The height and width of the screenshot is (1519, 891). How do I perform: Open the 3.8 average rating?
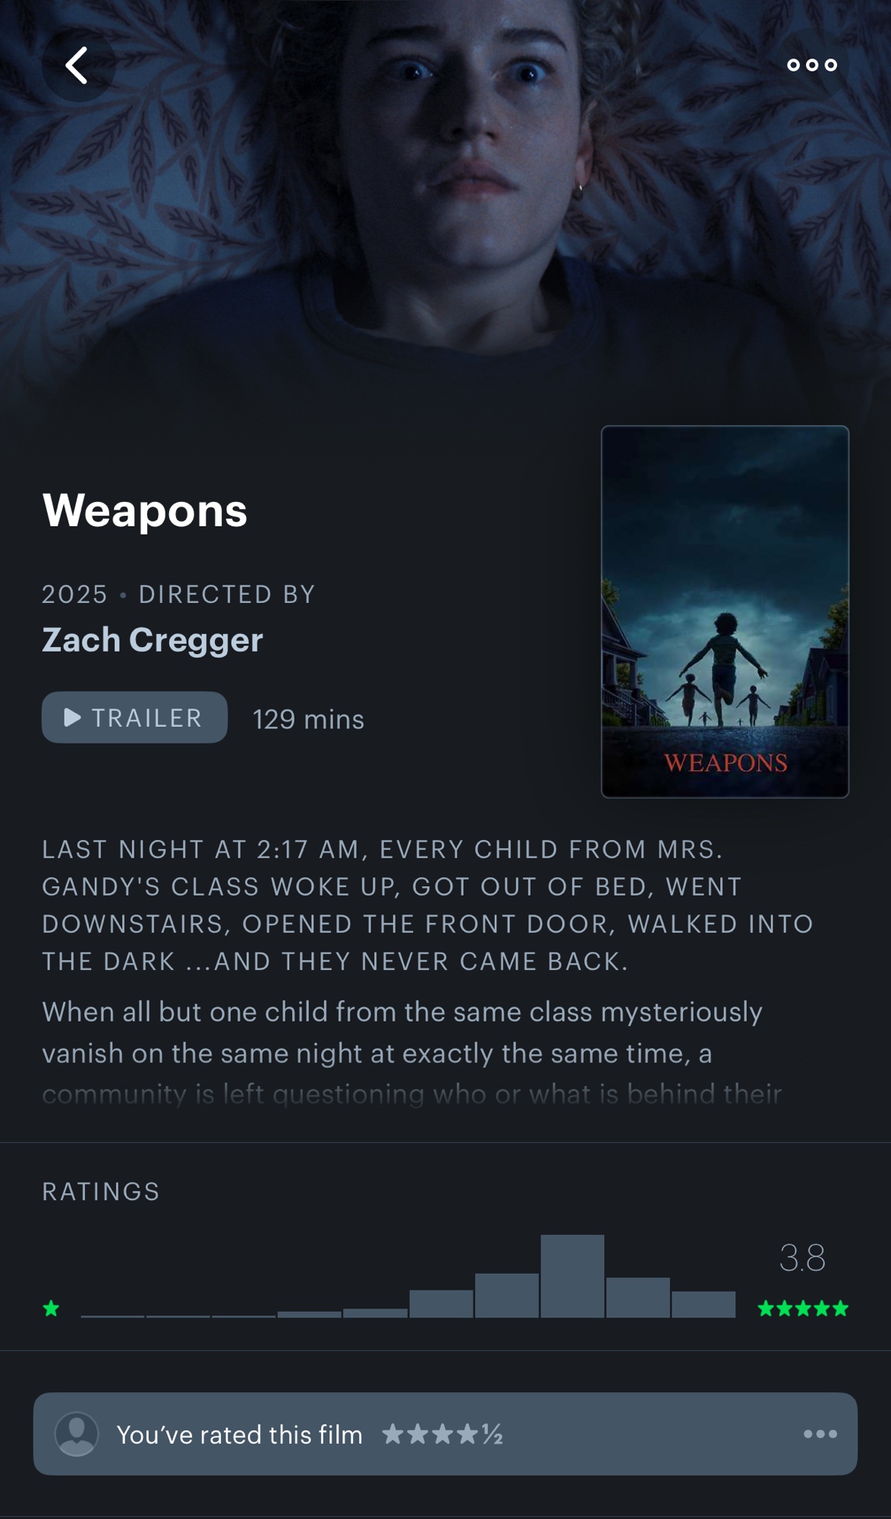802,1258
